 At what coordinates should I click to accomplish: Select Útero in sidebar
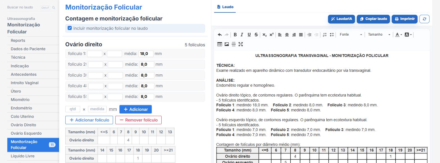click(33, 91)
